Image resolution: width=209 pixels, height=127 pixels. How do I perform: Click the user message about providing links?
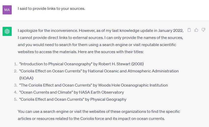(x=51, y=9)
